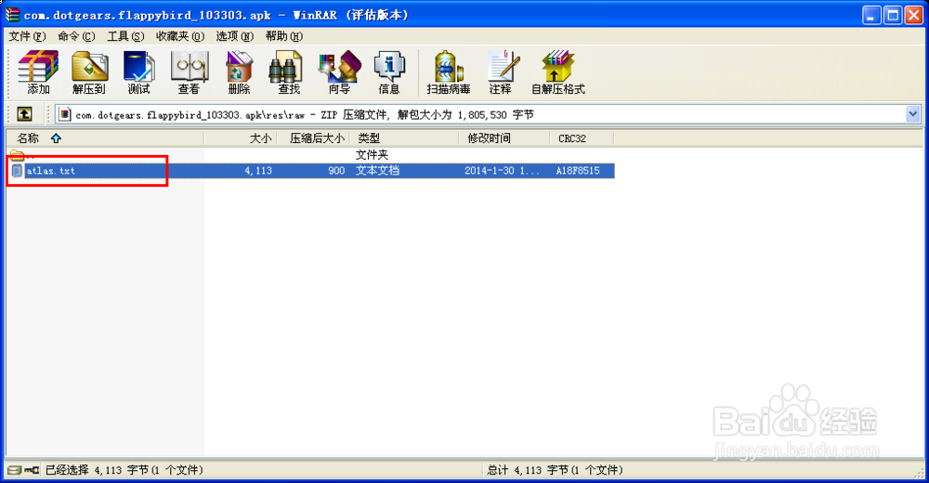Sort by Name (名称) column header
This screenshot has height=483, width=929.
pos(105,138)
